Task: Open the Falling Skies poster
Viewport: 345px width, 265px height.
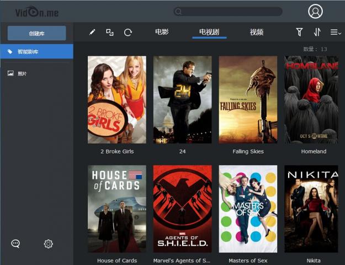Action: (248, 100)
